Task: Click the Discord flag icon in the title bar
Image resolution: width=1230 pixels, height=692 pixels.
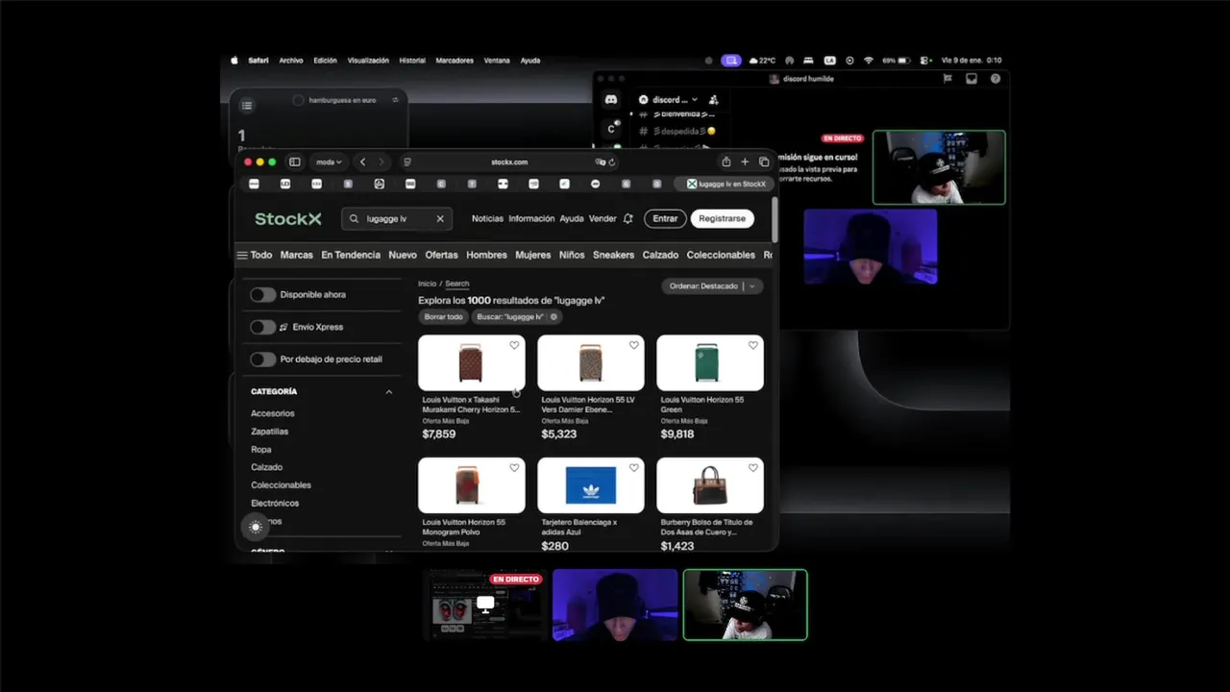Action: [947, 79]
